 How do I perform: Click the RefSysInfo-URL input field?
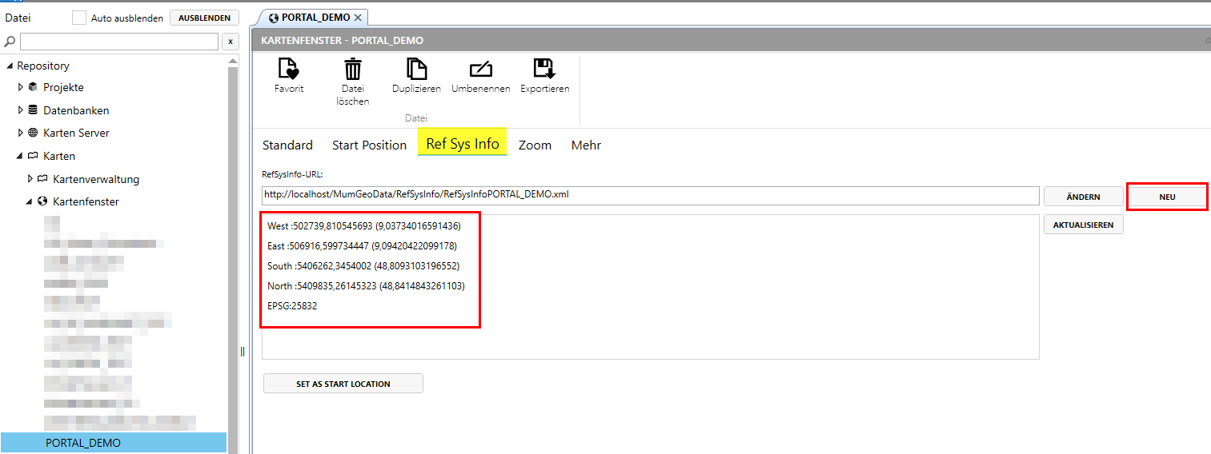[650, 196]
